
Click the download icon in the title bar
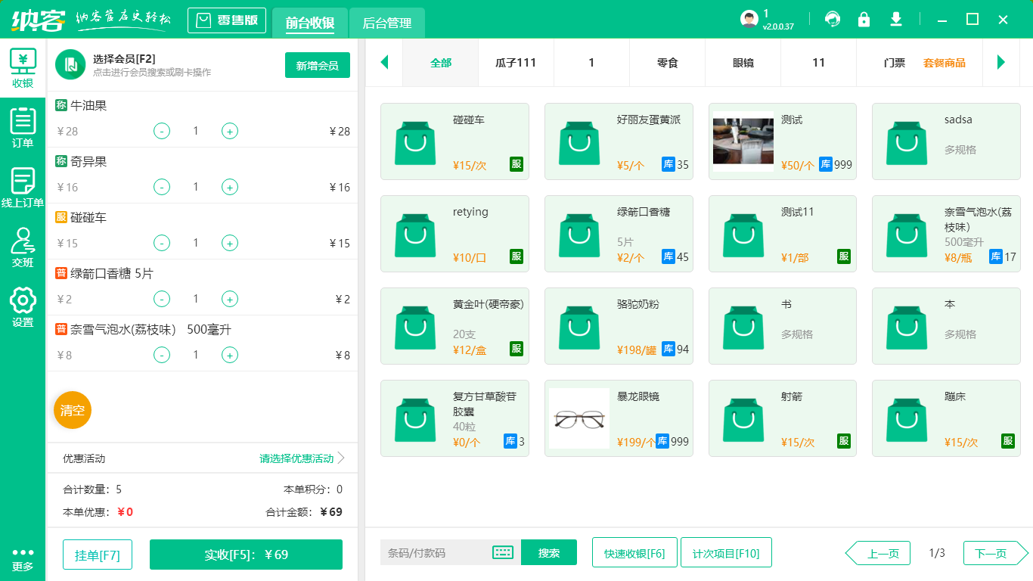895,19
